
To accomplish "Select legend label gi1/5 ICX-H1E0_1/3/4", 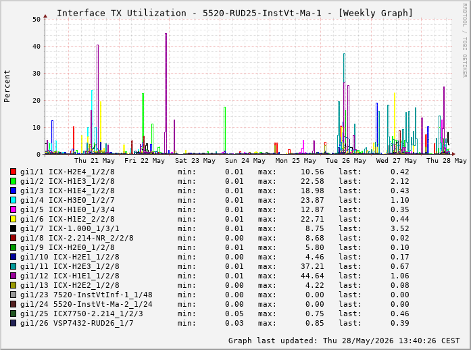I will click(68, 209).
